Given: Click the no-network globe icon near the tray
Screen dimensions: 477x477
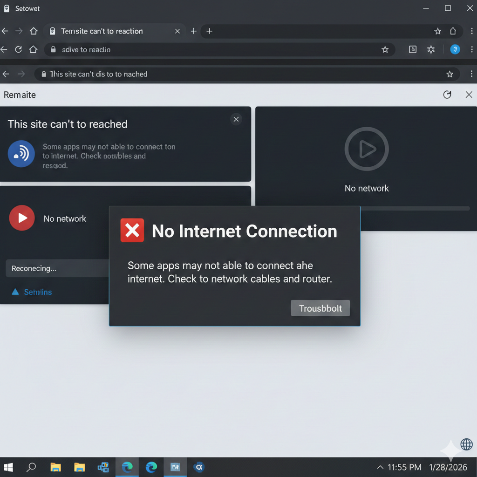Looking at the screenshot, I should pos(468,445).
